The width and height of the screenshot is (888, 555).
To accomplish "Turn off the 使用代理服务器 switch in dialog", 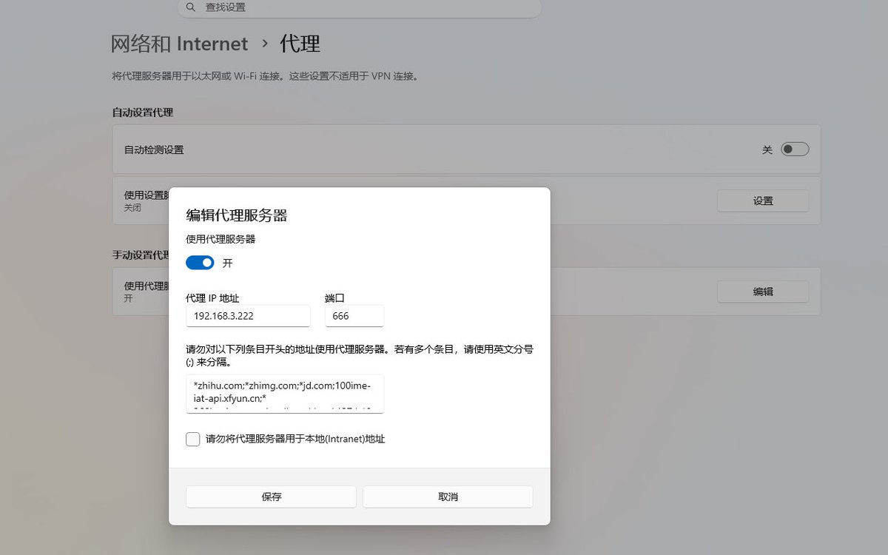I will click(x=200, y=263).
